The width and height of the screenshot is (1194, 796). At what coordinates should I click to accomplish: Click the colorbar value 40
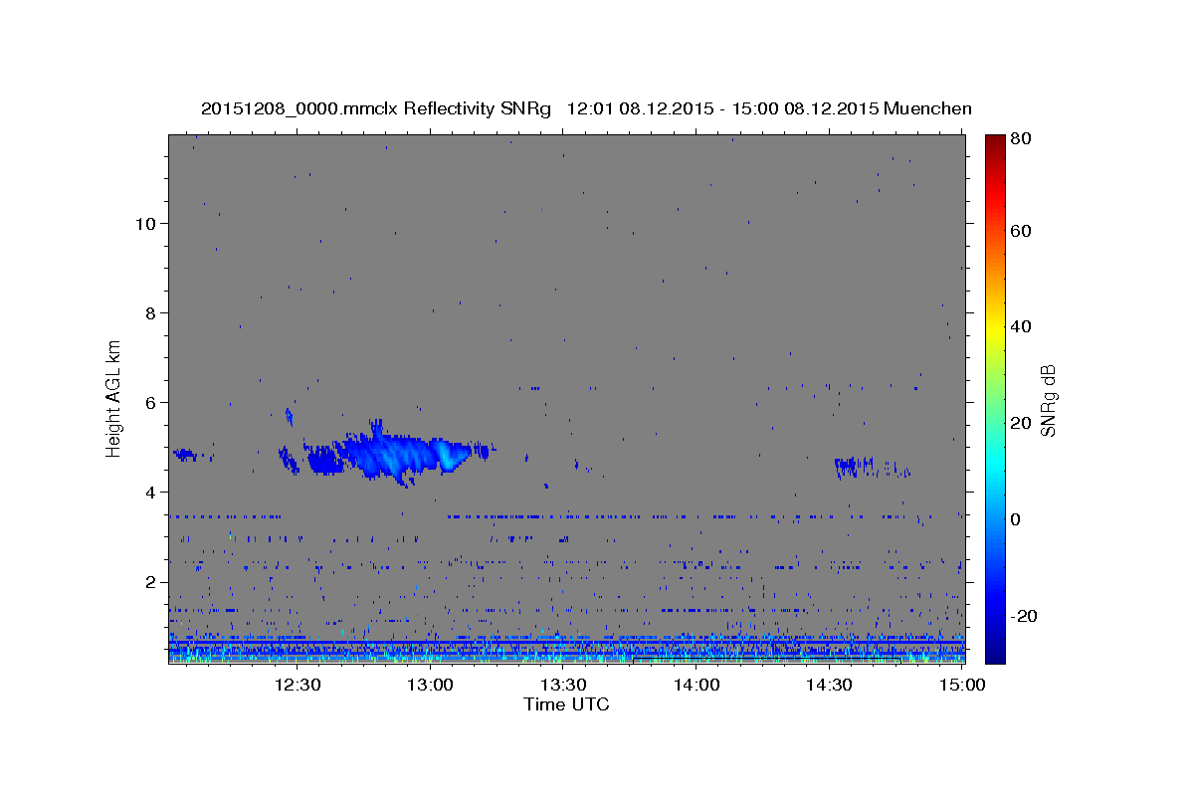[x=1022, y=326]
